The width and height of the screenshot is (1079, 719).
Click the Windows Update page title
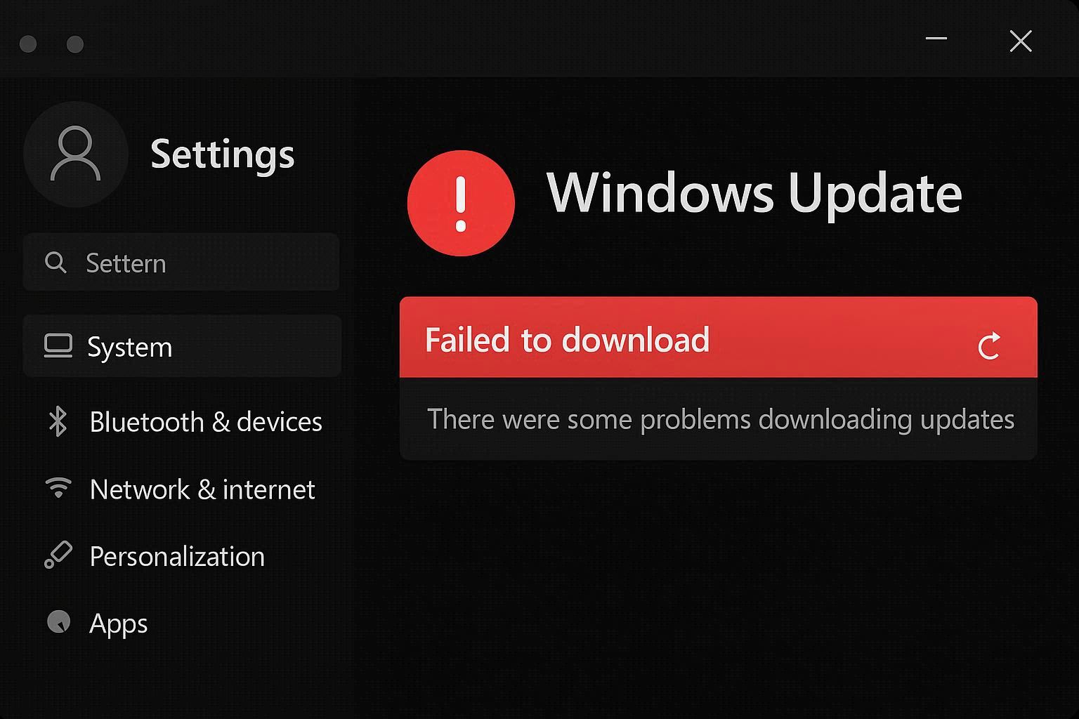[755, 193]
